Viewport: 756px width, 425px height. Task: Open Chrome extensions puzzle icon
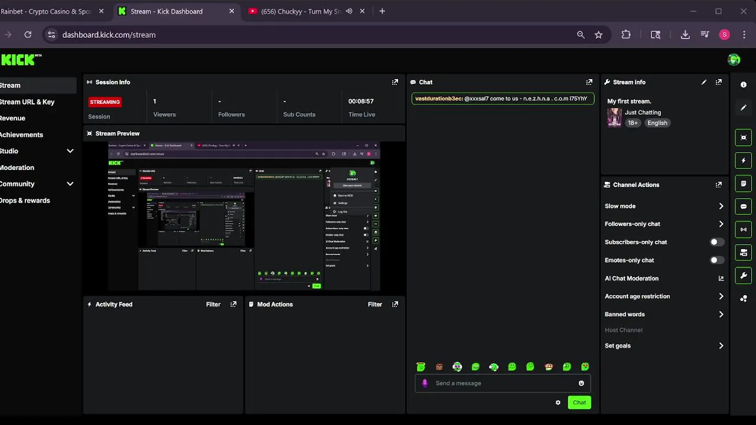tap(626, 35)
